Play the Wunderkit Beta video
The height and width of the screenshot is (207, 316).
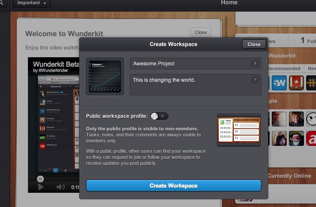(41, 187)
